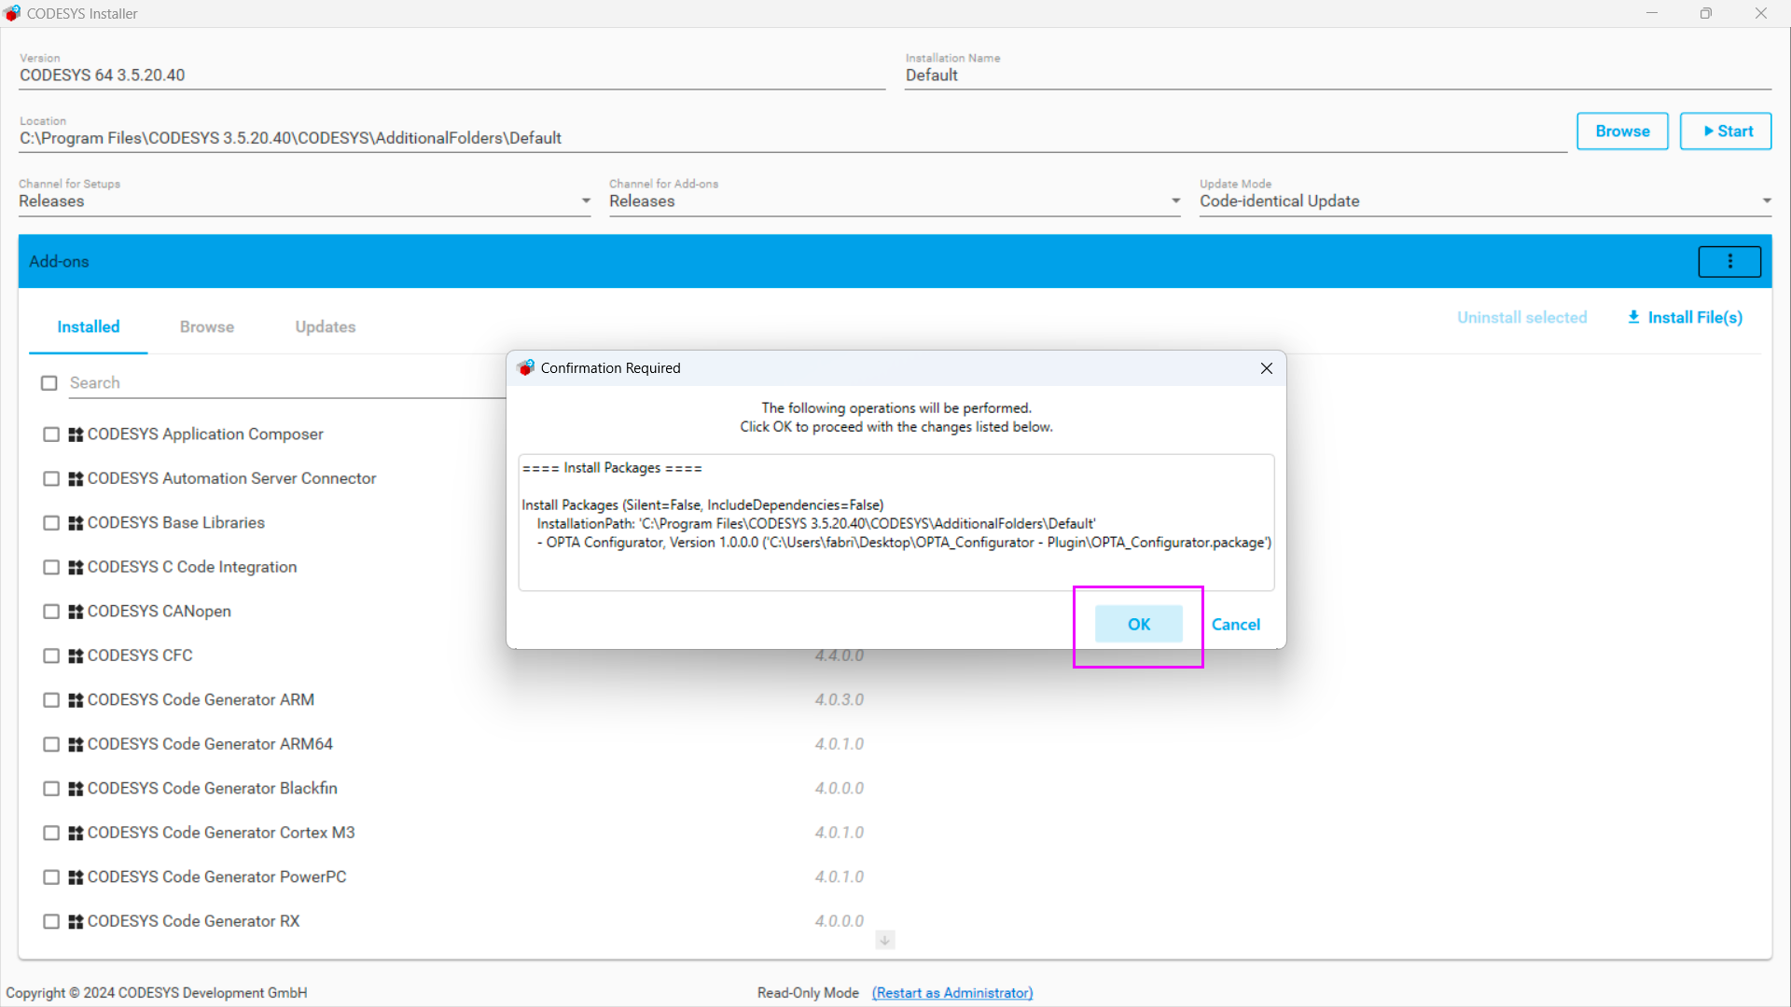Click the CODESYS Application Composer package icon
Viewport: 1791px width, 1007px height.
(x=76, y=435)
